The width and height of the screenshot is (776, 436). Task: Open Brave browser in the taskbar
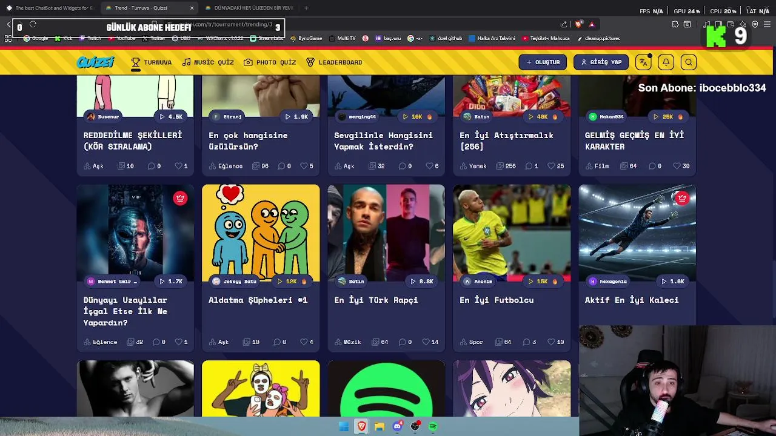[362, 426]
